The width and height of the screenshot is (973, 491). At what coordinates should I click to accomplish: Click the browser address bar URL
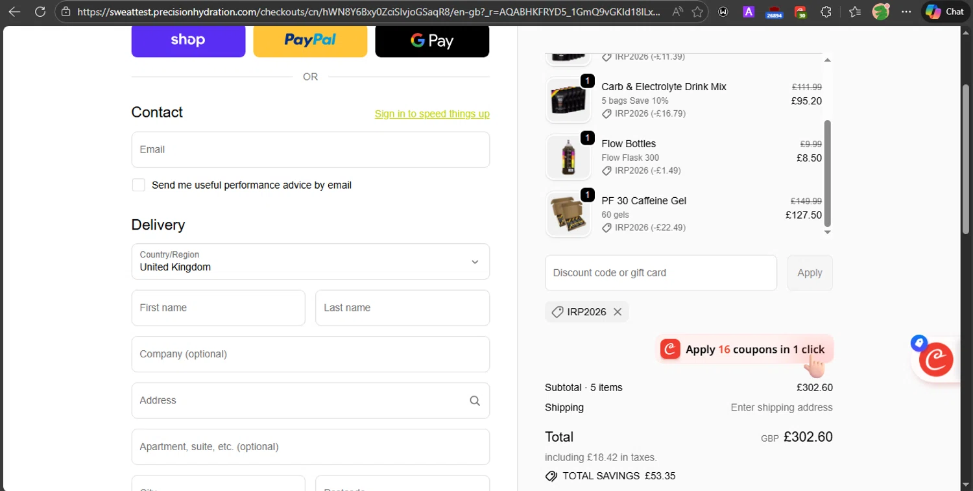click(368, 12)
